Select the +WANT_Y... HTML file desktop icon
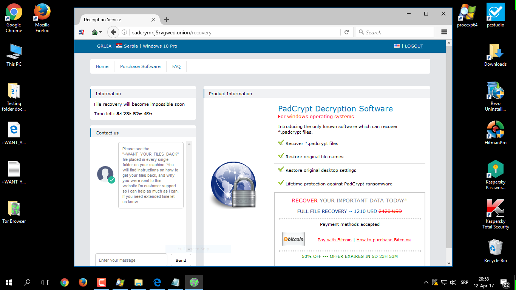 point(14,134)
